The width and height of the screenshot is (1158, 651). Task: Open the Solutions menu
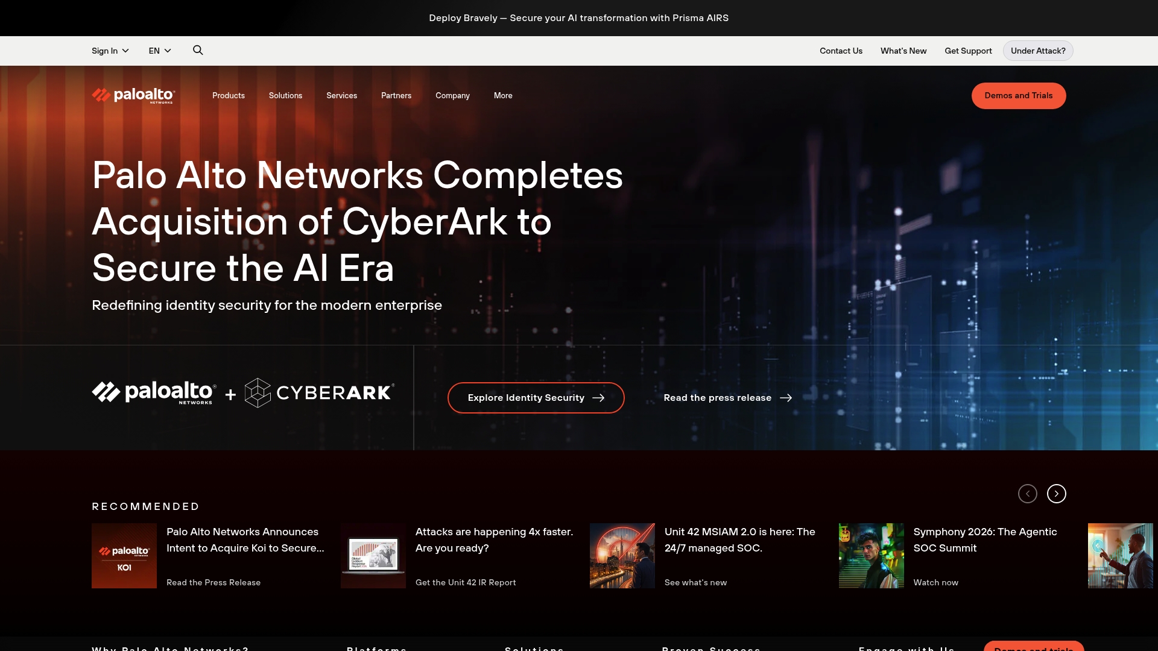(x=285, y=95)
